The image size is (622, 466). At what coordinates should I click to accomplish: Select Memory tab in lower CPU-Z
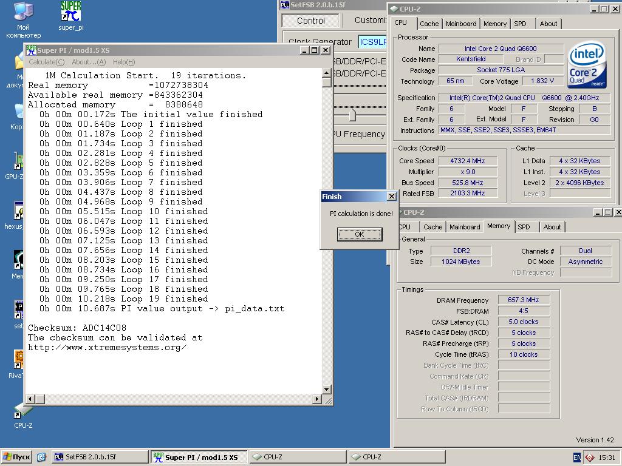pyautogui.click(x=499, y=226)
